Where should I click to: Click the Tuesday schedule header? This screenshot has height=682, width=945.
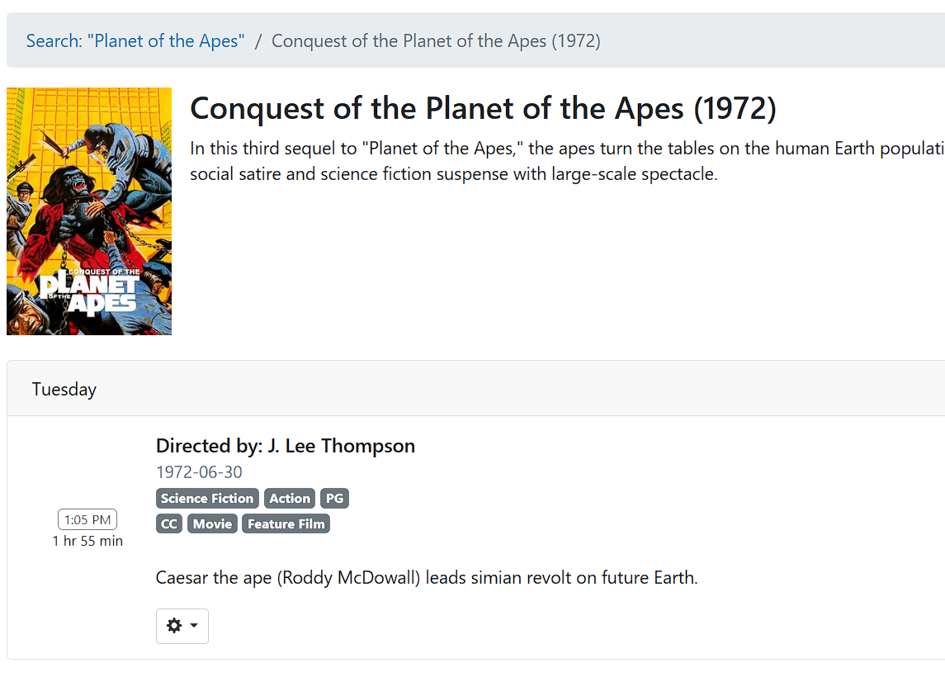pyautogui.click(x=64, y=389)
